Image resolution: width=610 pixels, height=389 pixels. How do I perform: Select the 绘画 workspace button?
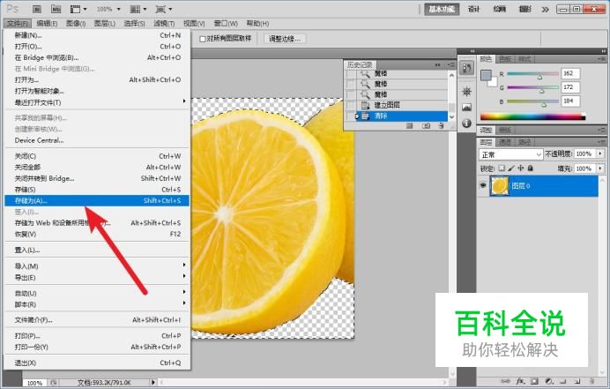click(500, 10)
